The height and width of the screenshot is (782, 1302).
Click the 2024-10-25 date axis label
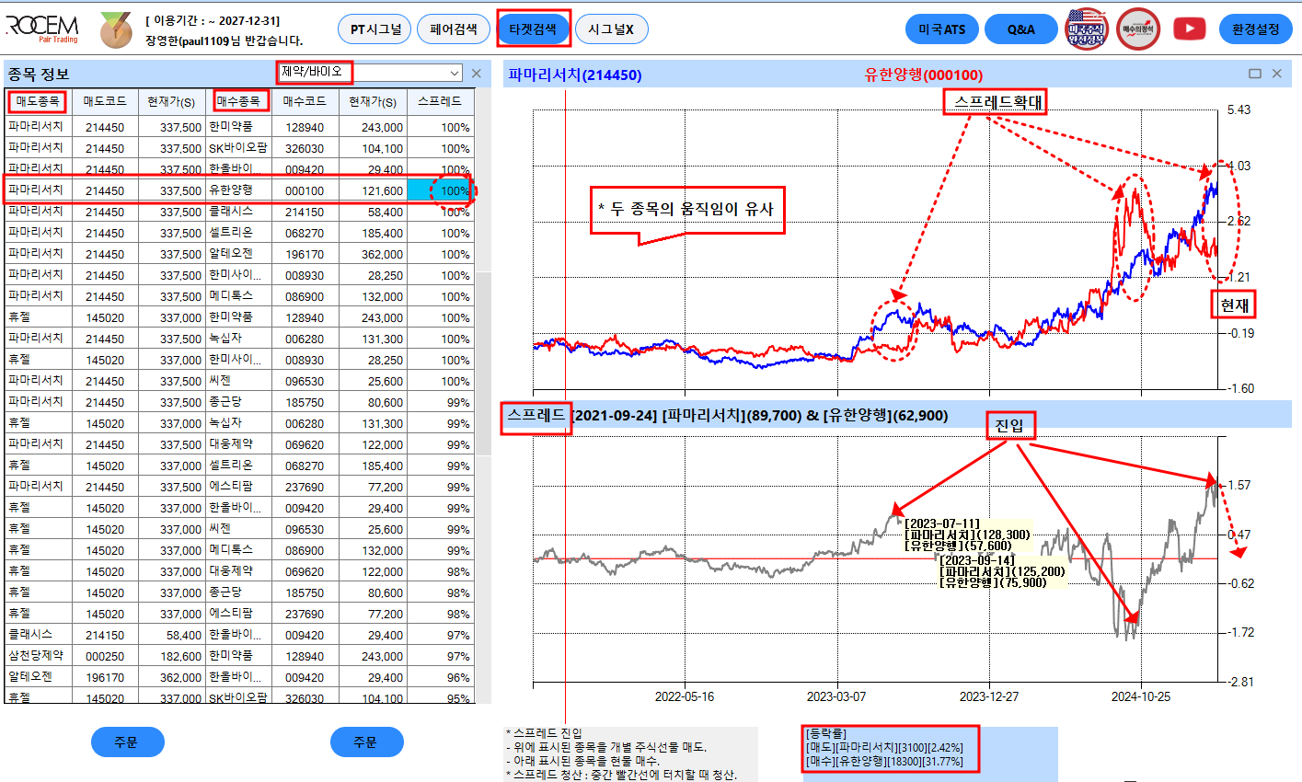click(x=1141, y=696)
